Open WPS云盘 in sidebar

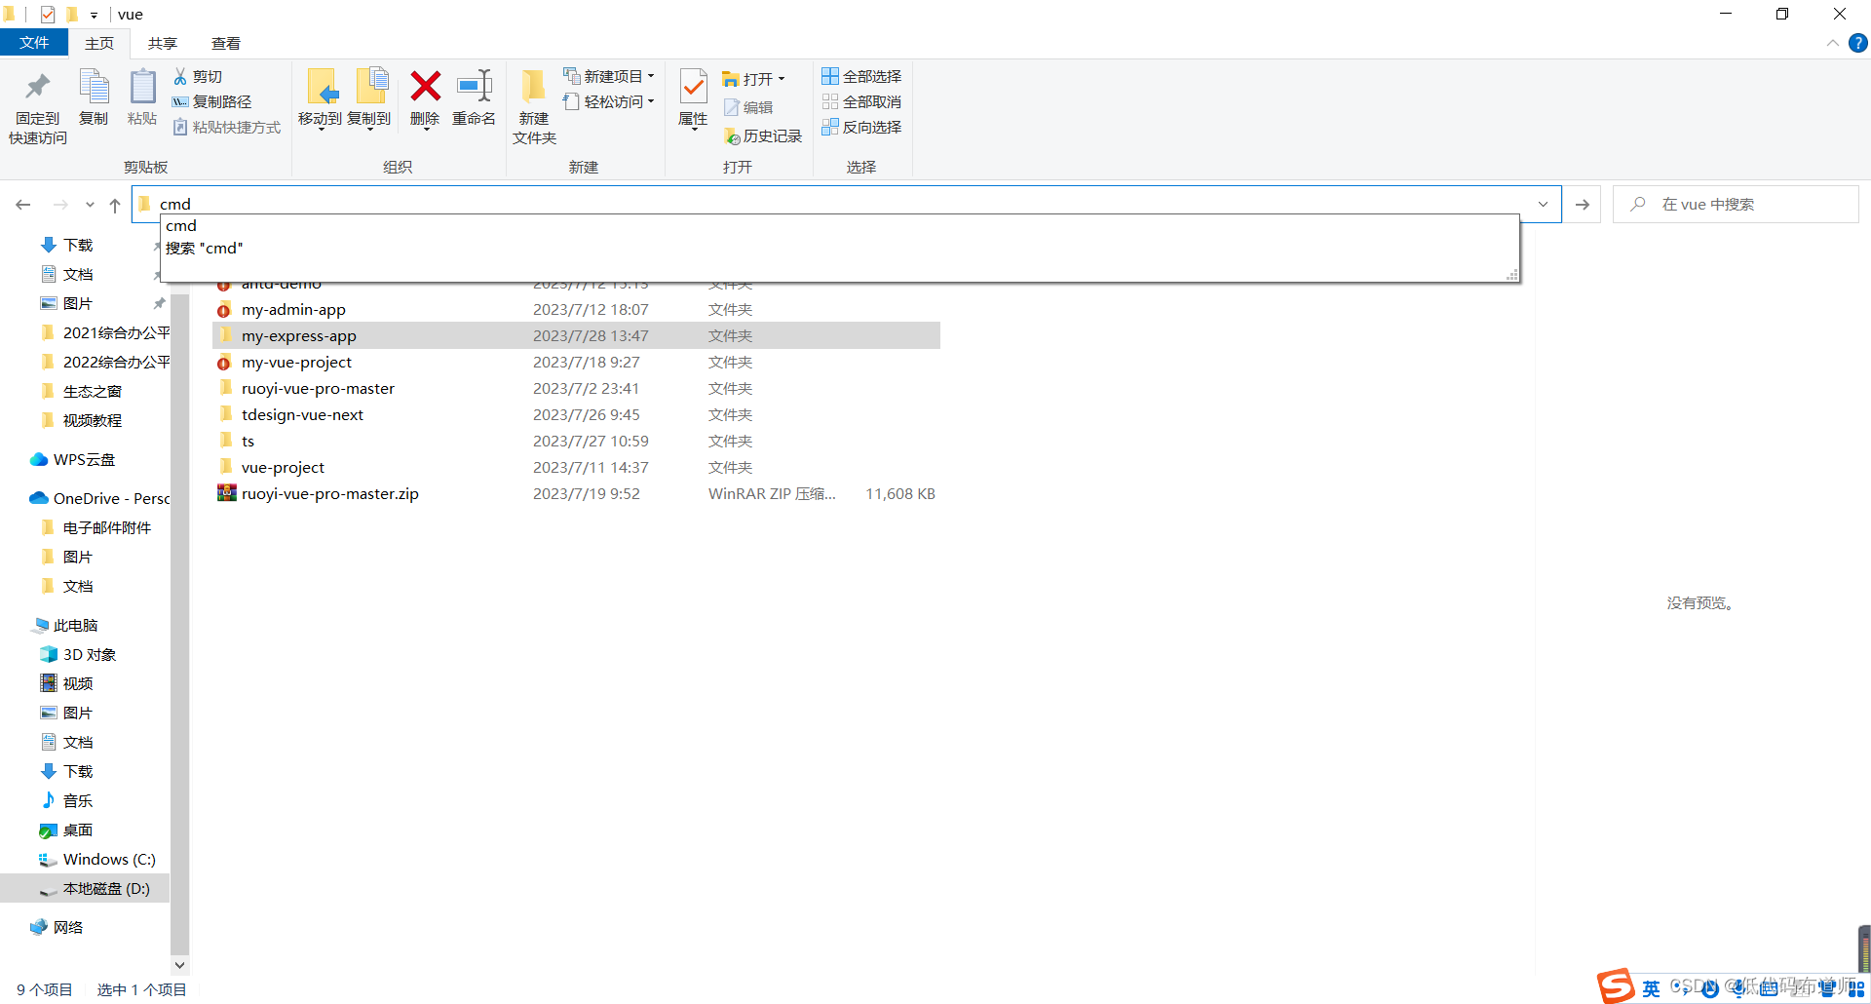[84, 459]
